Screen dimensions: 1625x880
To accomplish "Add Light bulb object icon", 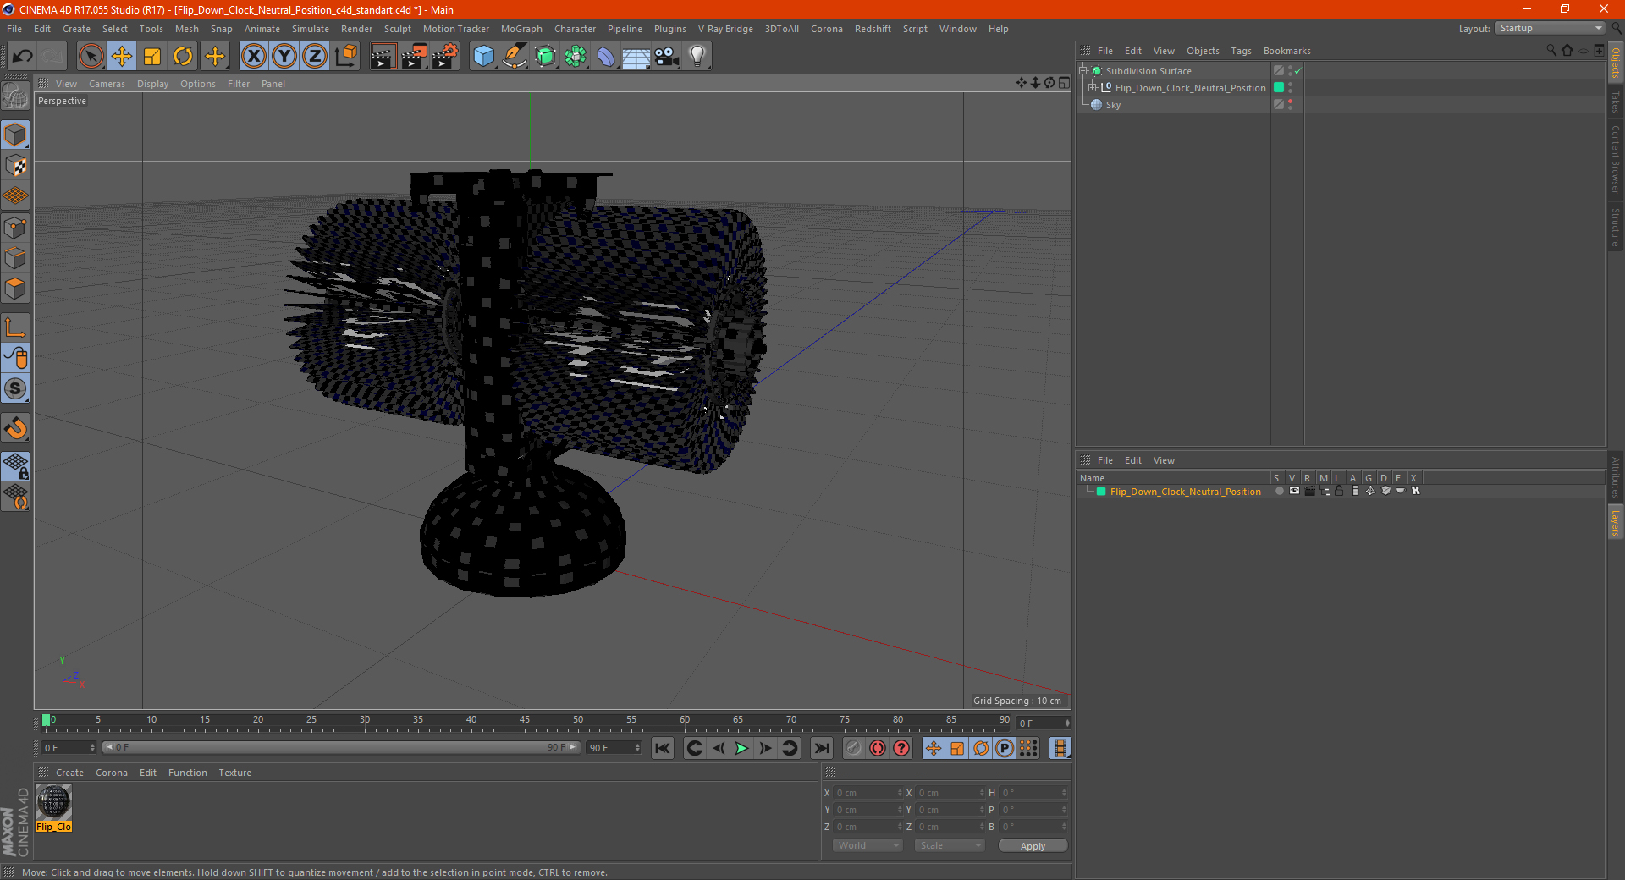I will tap(697, 57).
